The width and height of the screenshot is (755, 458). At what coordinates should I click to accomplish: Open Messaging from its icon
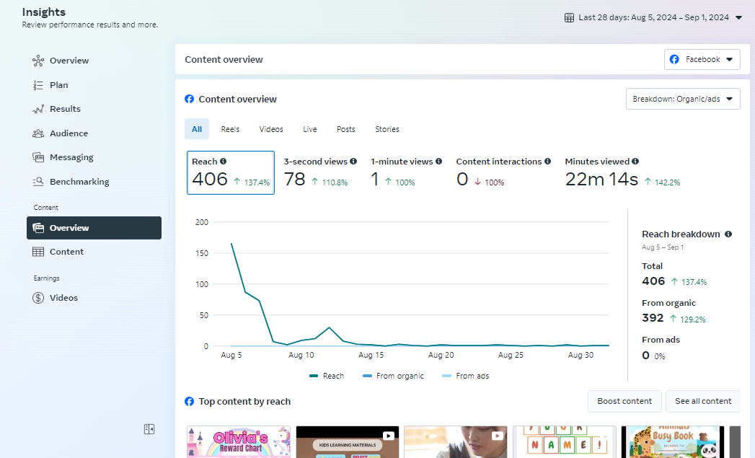38,157
